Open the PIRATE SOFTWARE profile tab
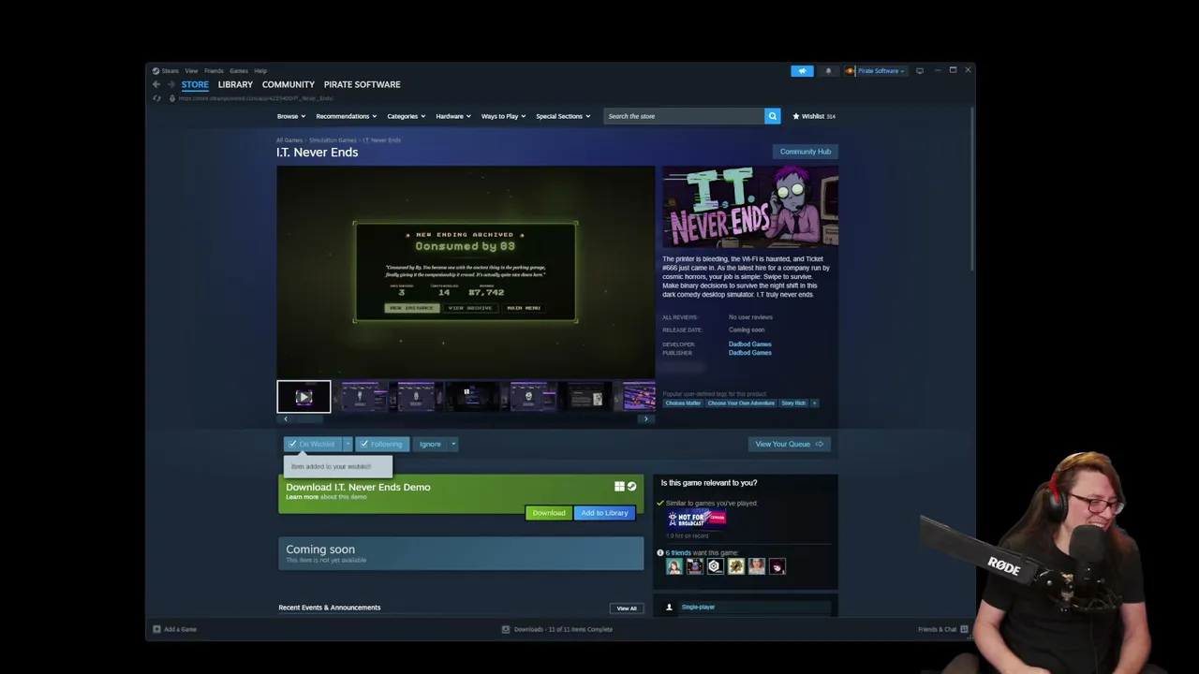 click(x=362, y=84)
